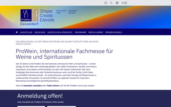Open AUSSTELLER & PRODUKTE menu
Screen dimensions: 171x107
pyautogui.click(x=60, y=33)
